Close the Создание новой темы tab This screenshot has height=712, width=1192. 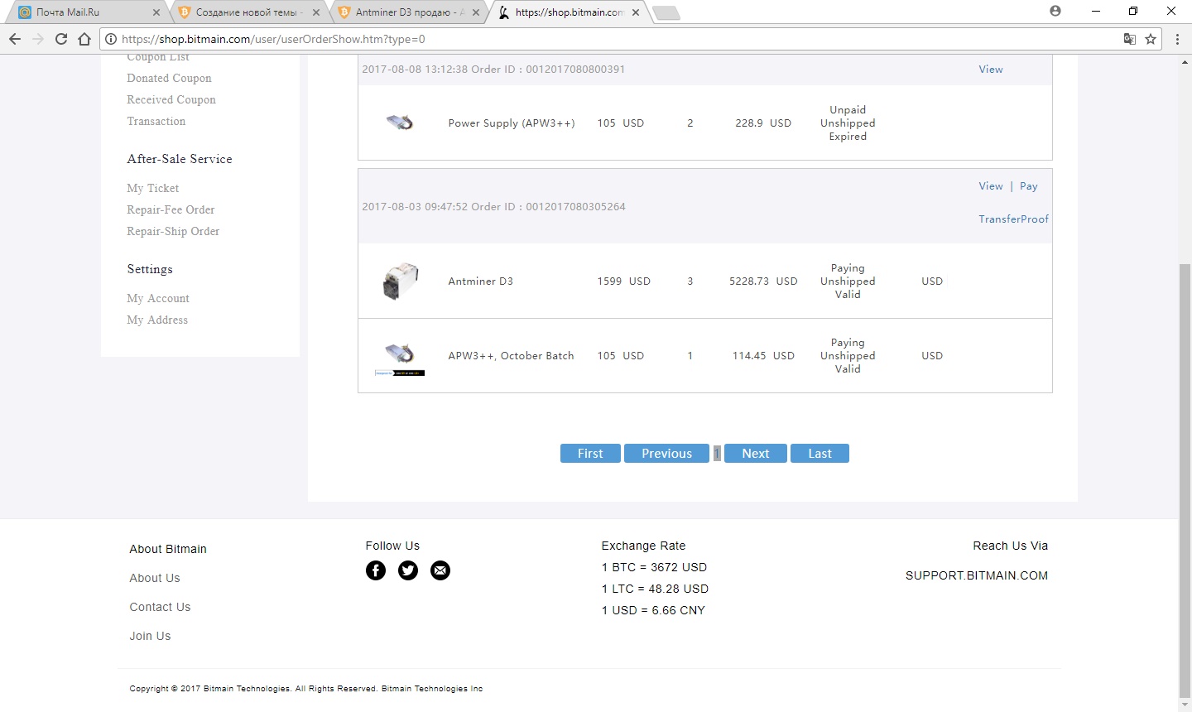tap(315, 12)
